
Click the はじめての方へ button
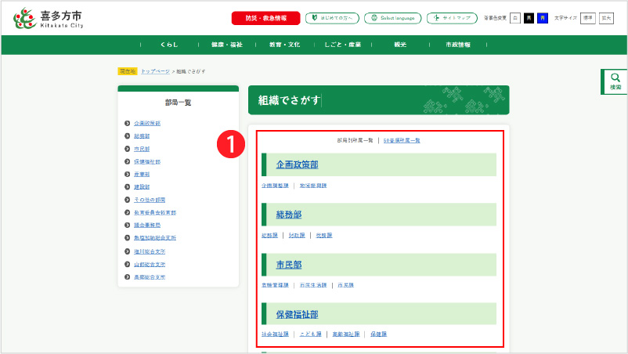pyautogui.click(x=332, y=17)
